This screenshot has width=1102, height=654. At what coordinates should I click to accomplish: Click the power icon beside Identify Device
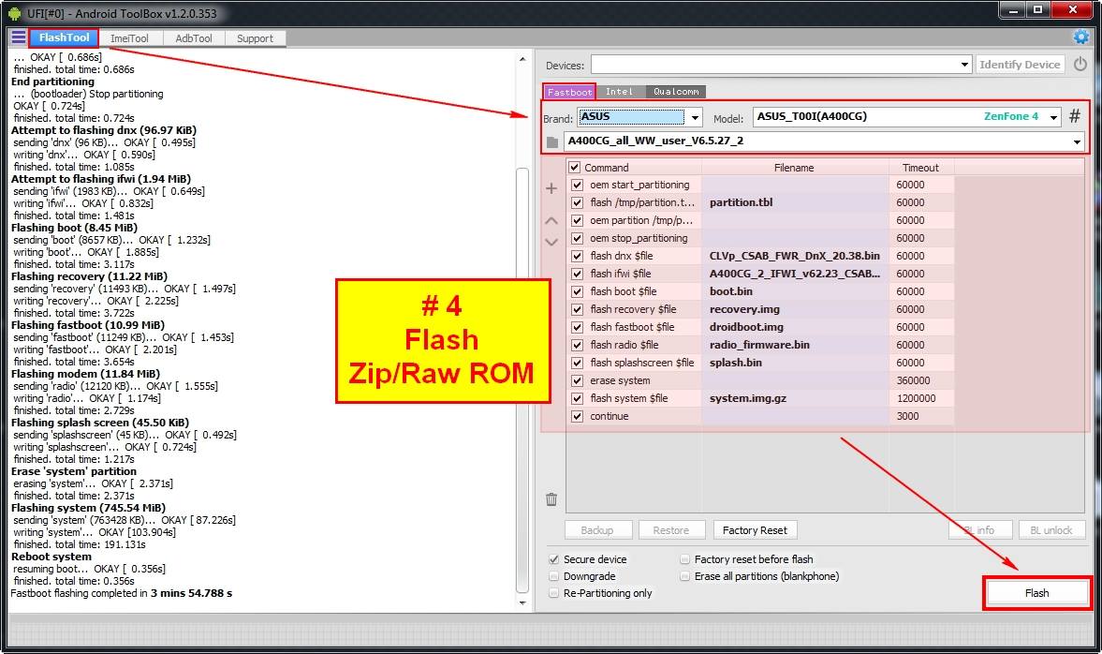(x=1080, y=64)
